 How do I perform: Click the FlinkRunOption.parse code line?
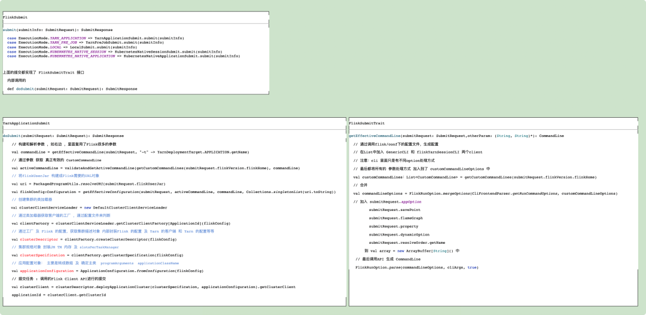(416, 267)
